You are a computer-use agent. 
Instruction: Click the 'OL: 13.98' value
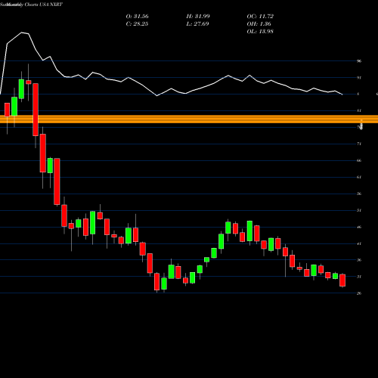[260, 31]
